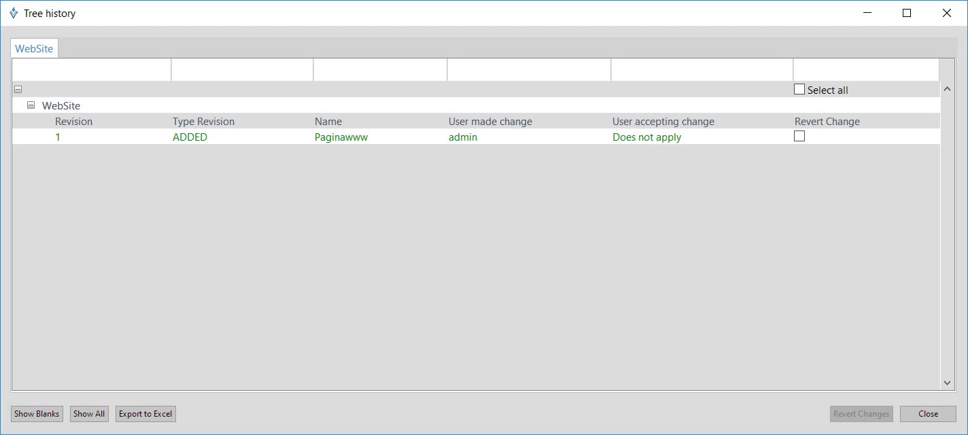Image resolution: width=968 pixels, height=435 pixels.
Task: Collapse the top-level root group row
Action: tap(18, 90)
